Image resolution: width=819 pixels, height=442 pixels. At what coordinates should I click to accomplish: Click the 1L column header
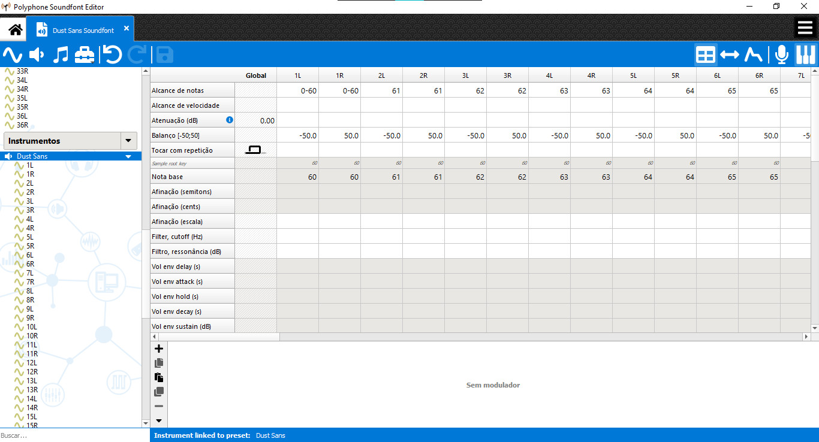click(297, 75)
